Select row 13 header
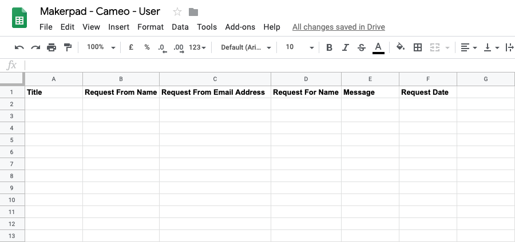515x242 pixels. coord(12,236)
